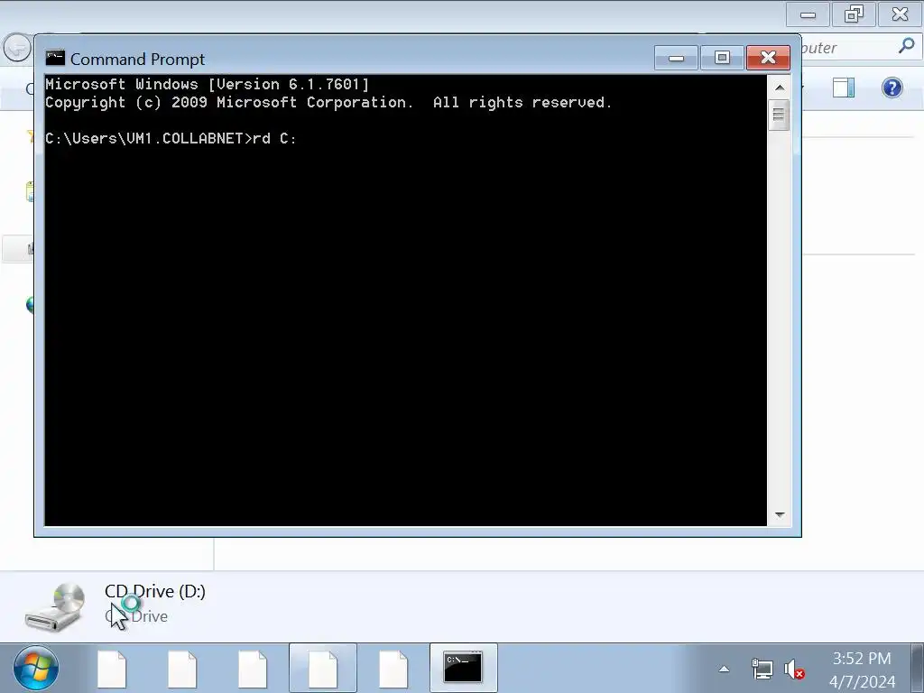Minimize the Explorer window behind Command Prompt
The image size is (924, 693).
808,14
